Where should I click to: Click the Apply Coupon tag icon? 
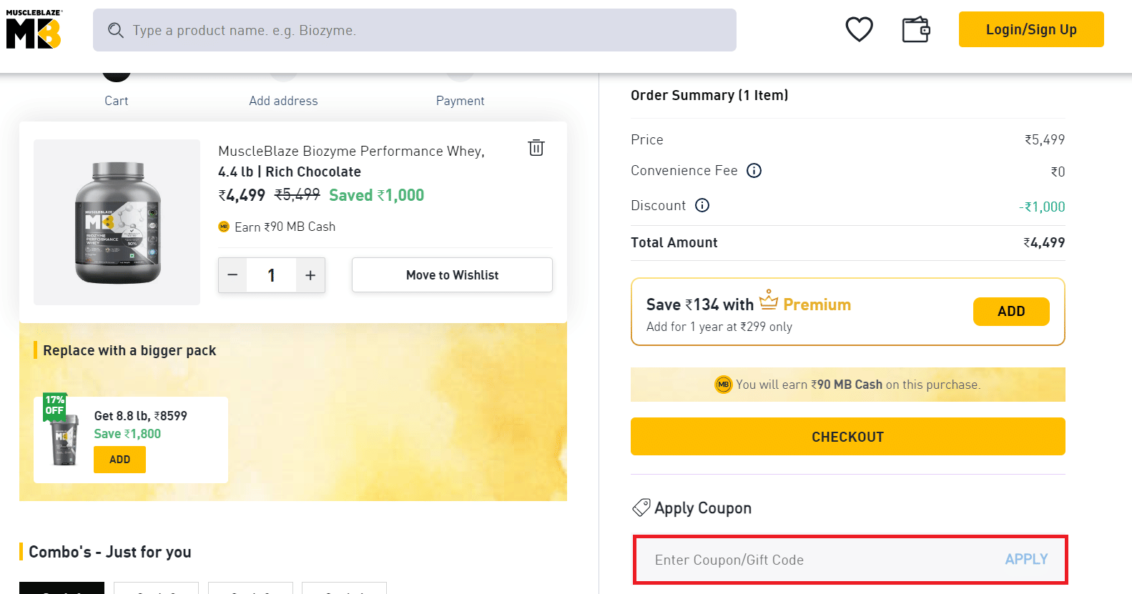[x=641, y=508]
